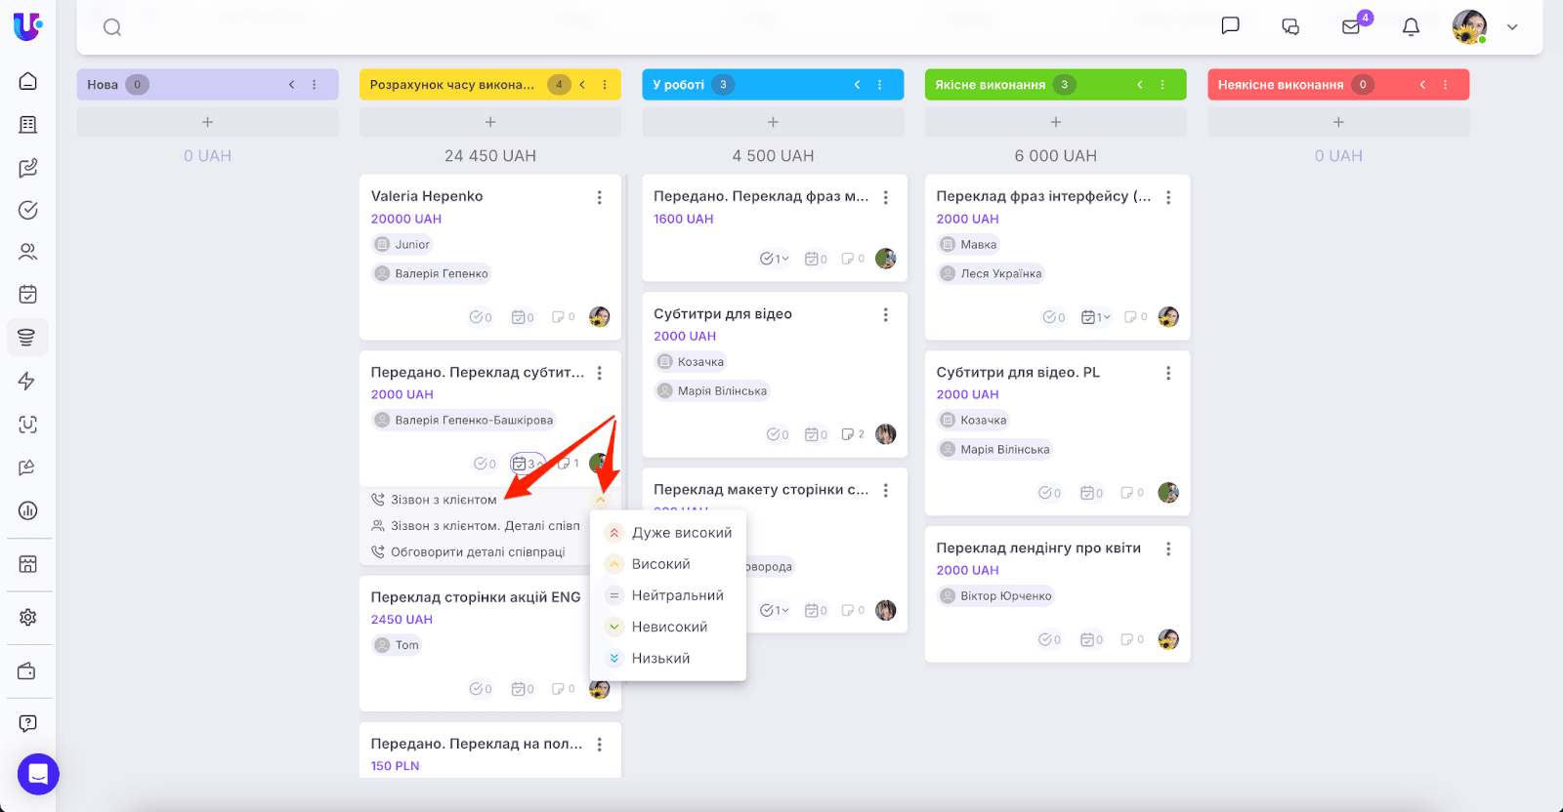Open three-dot menu of Неякісне виконання column

tap(1446, 85)
